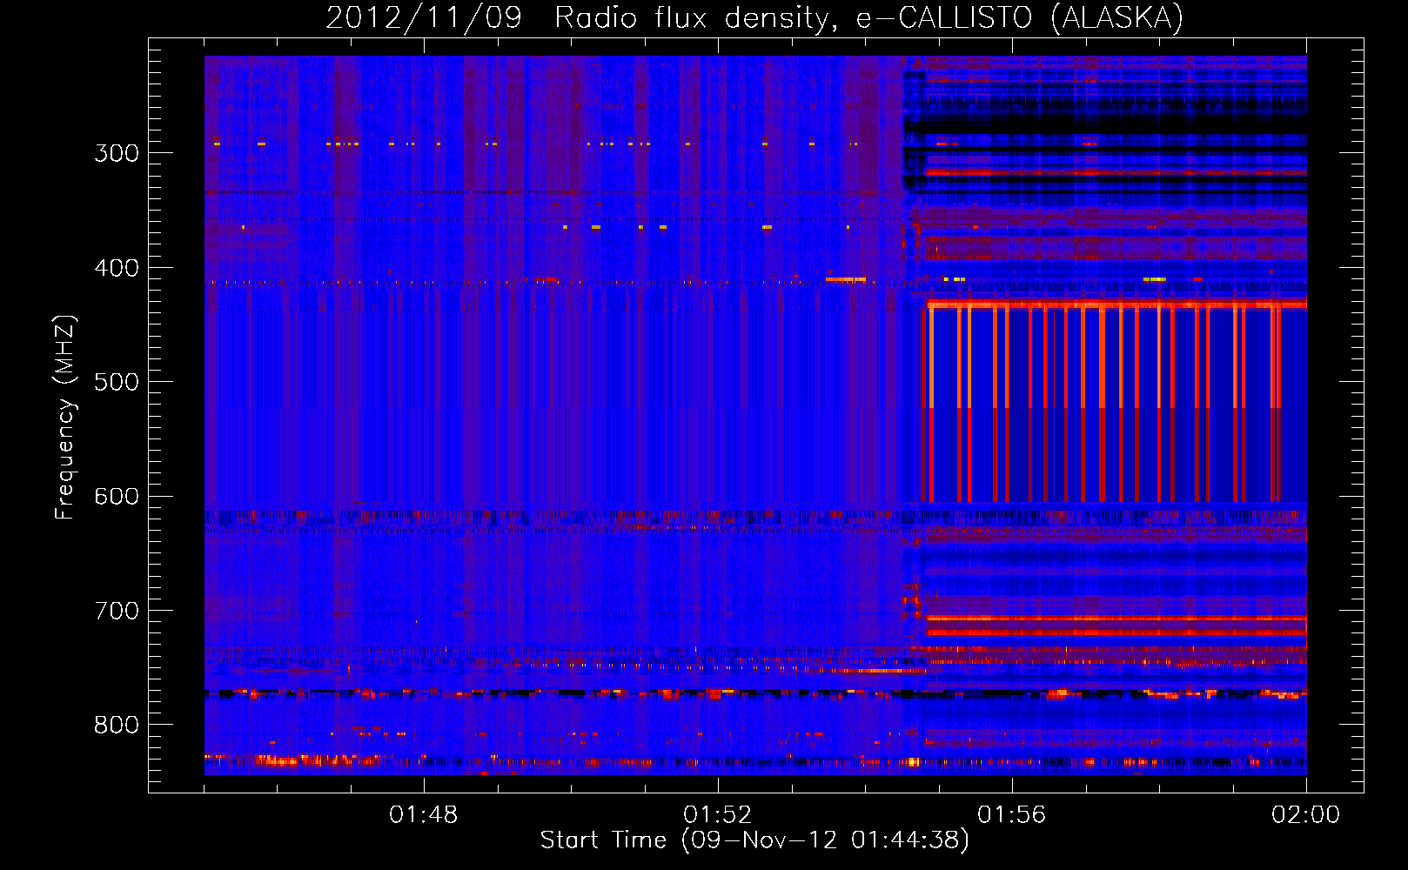Click the 400 frequency tick label
The width and height of the screenshot is (1408, 870).
click(117, 268)
